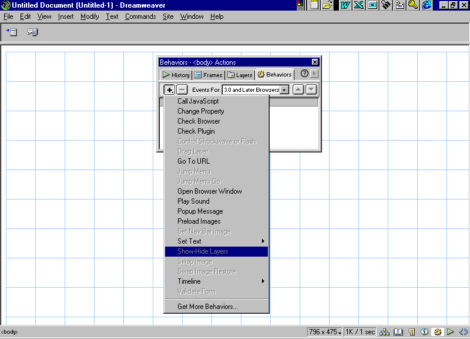Switch to the Layers tab

[240, 75]
